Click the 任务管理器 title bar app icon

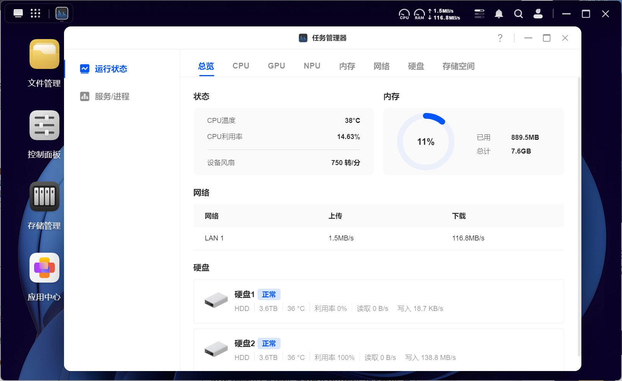click(x=303, y=38)
